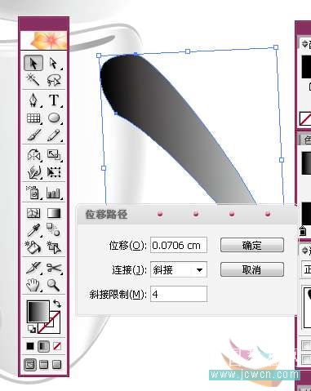
Task: Apply solid Color mode button
Action: point(30,346)
